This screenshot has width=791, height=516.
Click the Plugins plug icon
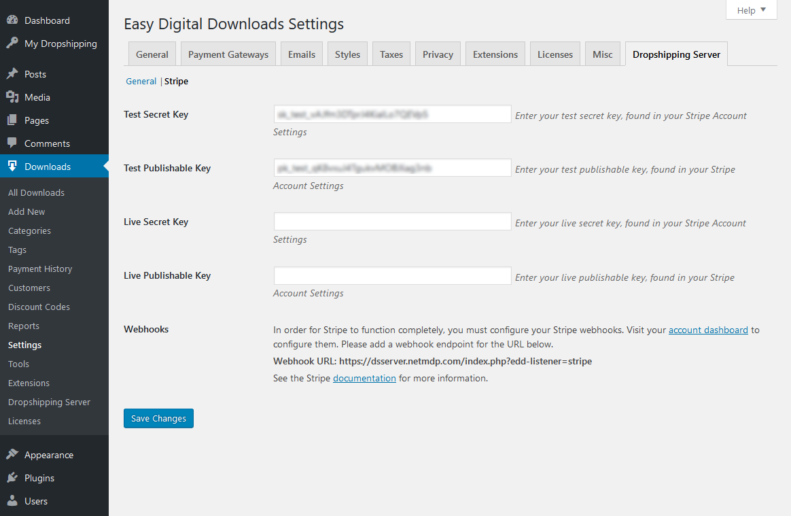[x=12, y=478]
